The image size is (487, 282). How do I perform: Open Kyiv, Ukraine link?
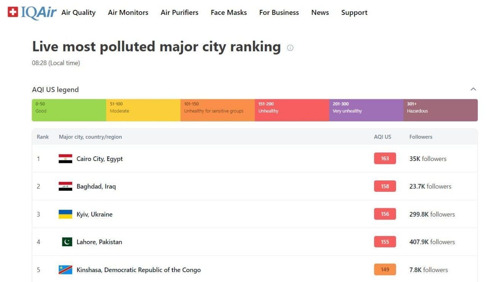click(95, 214)
